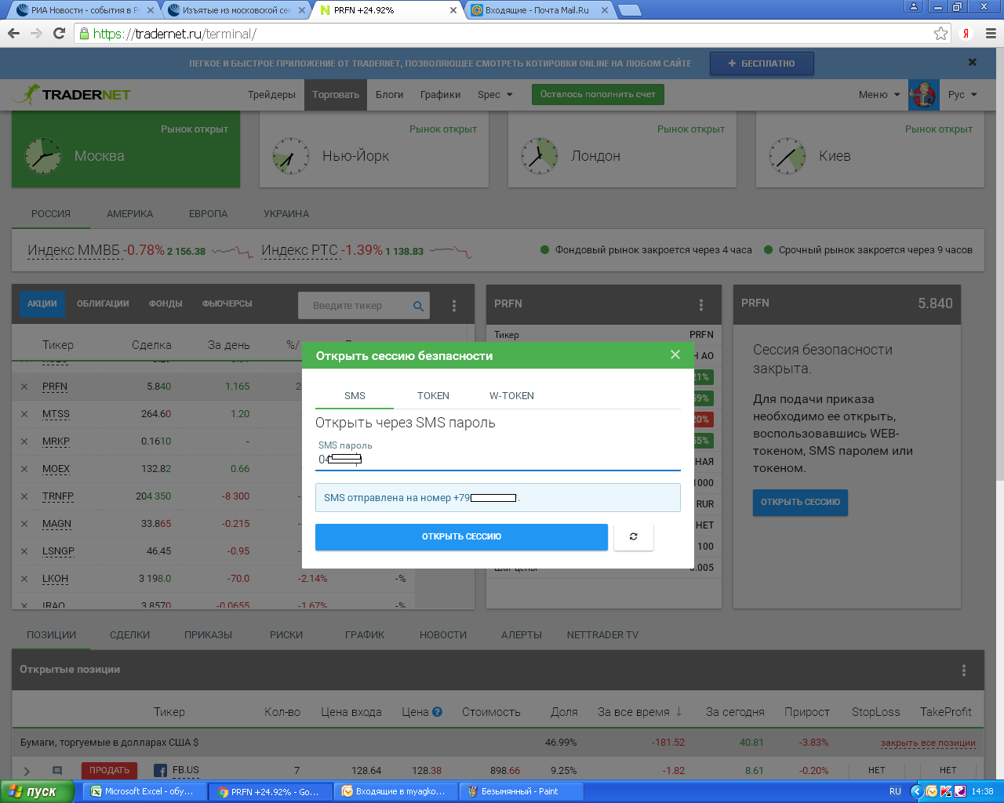The image size is (1004, 803).
Task: Remove PRFN from the ticker list
Action: point(24,387)
